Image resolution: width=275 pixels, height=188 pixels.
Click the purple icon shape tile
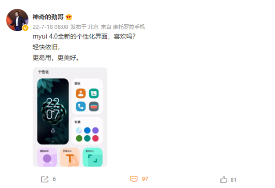click(47, 157)
